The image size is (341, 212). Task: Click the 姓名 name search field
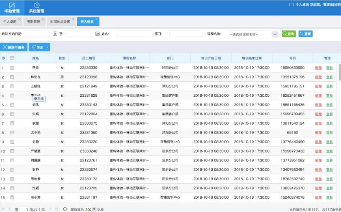point(135,34)
